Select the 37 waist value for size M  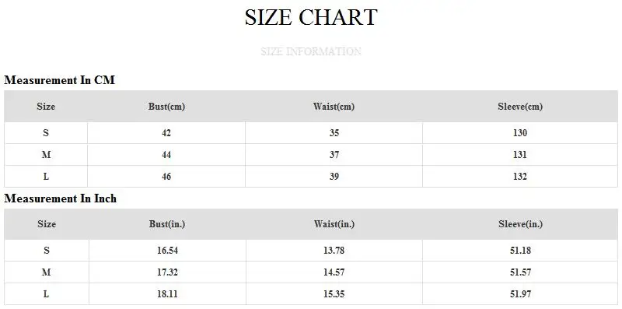point(334,154)
